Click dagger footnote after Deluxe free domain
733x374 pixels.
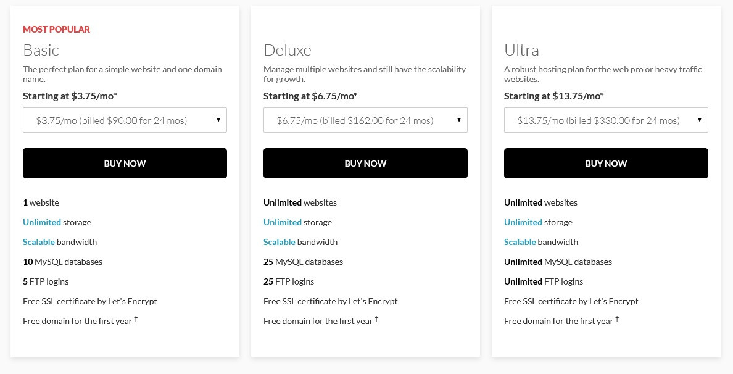click(x=376, y=319)
